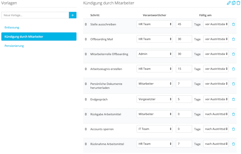The image size is (241, 154).
Task: Open Mitarbeiter dropdown for Persönliche Dokumente
Action: 154,83
